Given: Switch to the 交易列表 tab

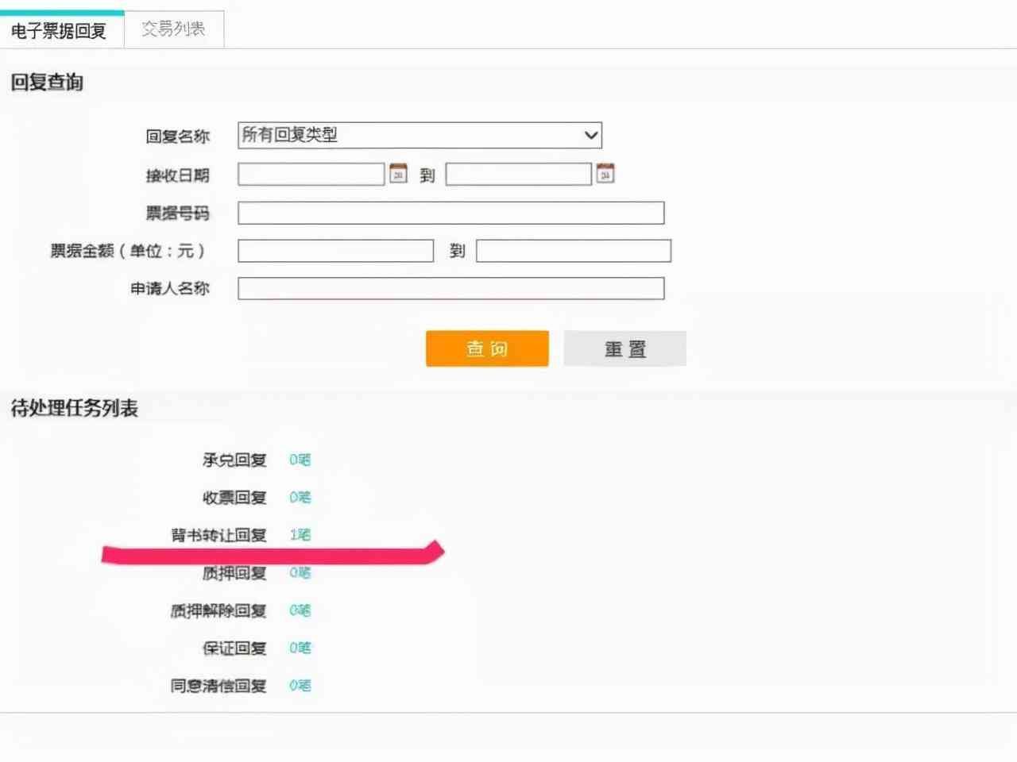Looking at the screenshot, I should pyautogui.click(x=173, y=27).
